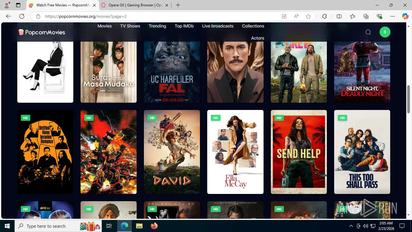Open the site search magnifier icon
This screenshot has width=412, height=232.
tap(368, 32)
